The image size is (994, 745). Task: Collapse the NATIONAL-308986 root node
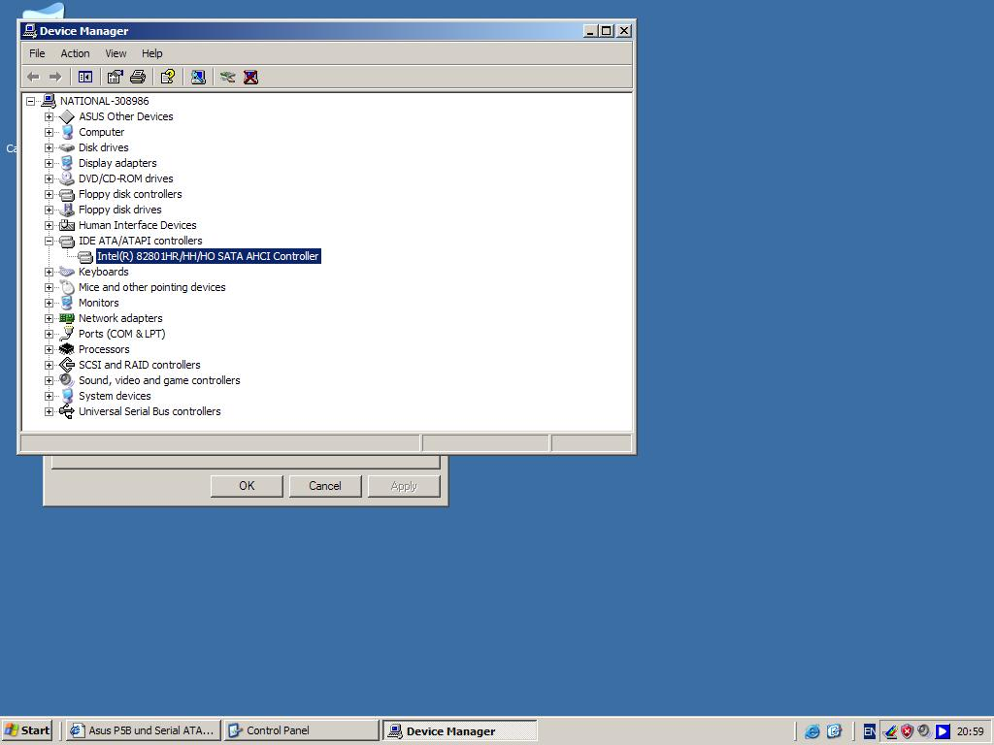30,101
